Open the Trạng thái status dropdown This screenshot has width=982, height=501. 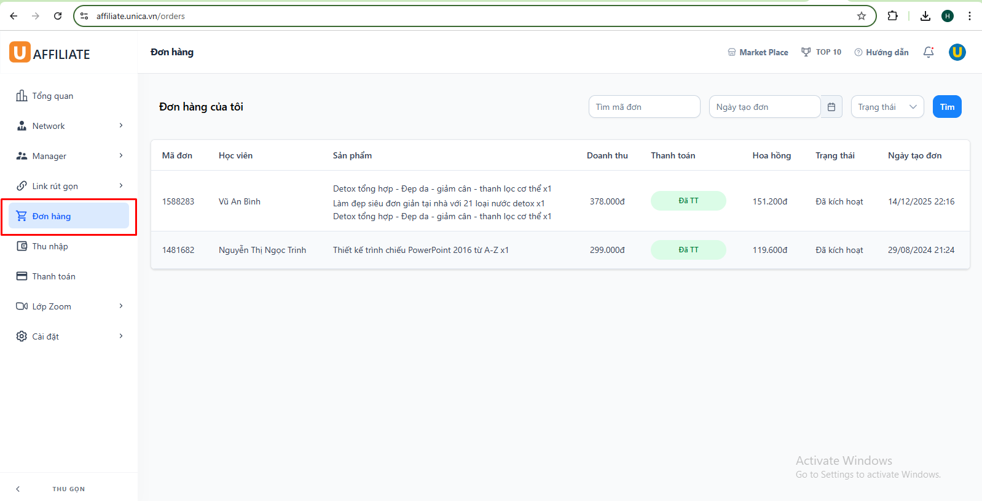point(887,107)
